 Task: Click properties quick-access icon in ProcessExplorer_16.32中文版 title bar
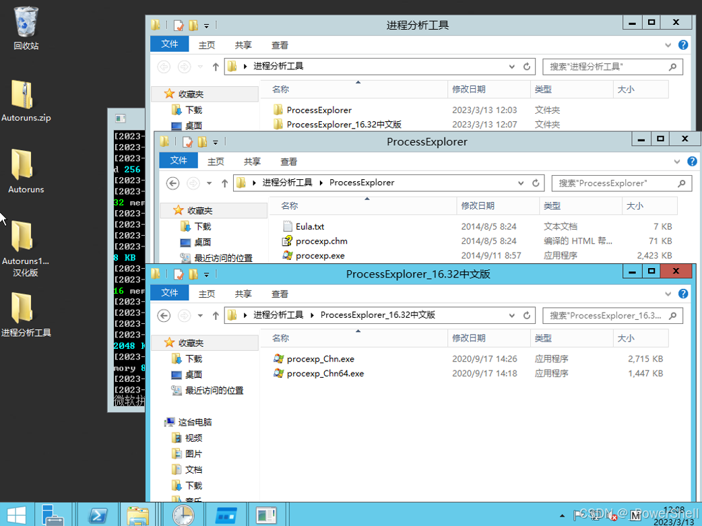click(178, 274)
